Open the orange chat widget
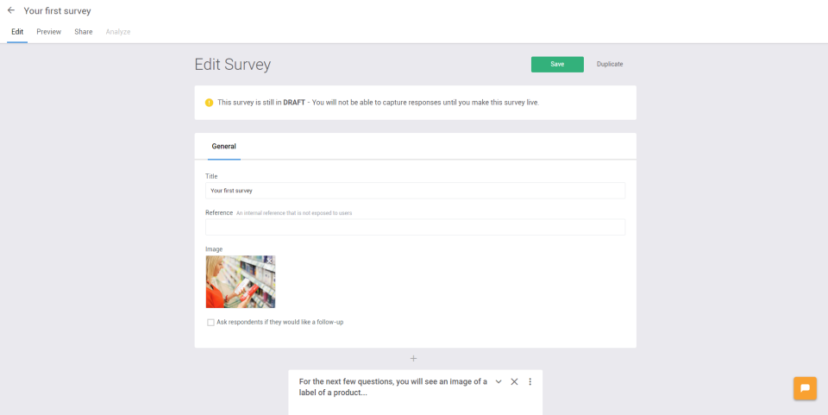 click(x=805, y=388)
